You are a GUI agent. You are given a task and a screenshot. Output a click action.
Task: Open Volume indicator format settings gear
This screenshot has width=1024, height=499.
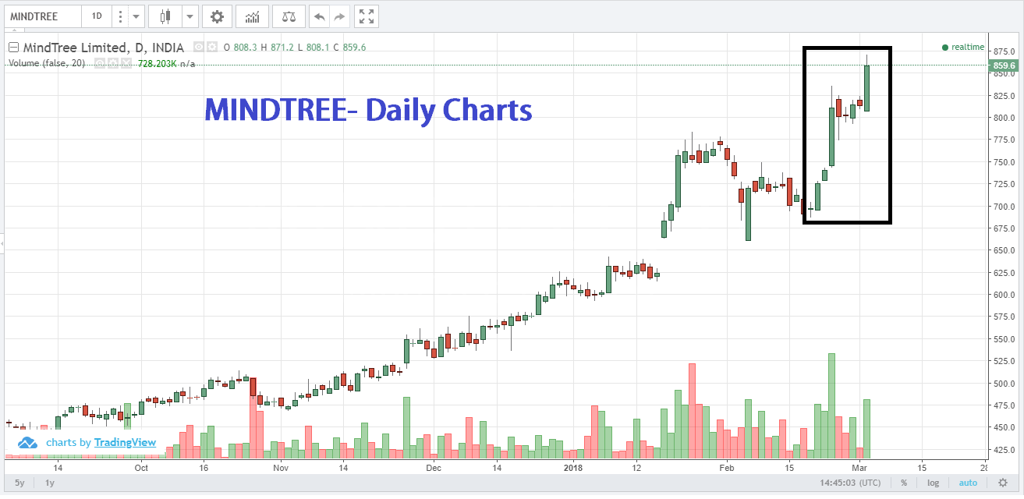pyautogui.click(x=112, y=63)
